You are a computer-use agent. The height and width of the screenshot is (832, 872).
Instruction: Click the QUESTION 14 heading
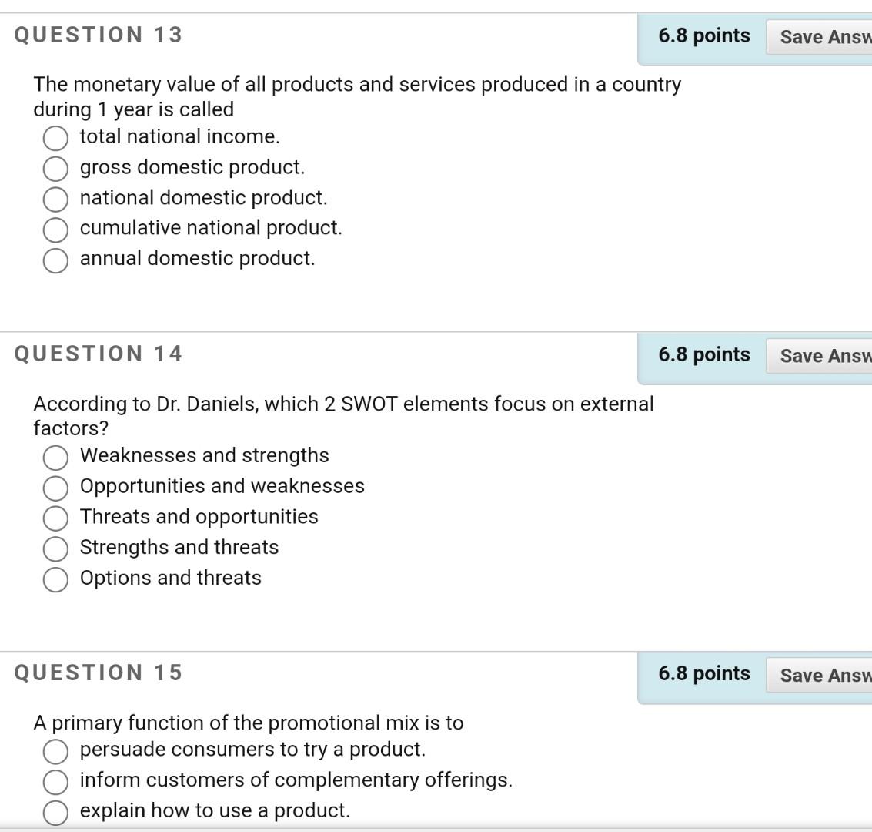99,354
